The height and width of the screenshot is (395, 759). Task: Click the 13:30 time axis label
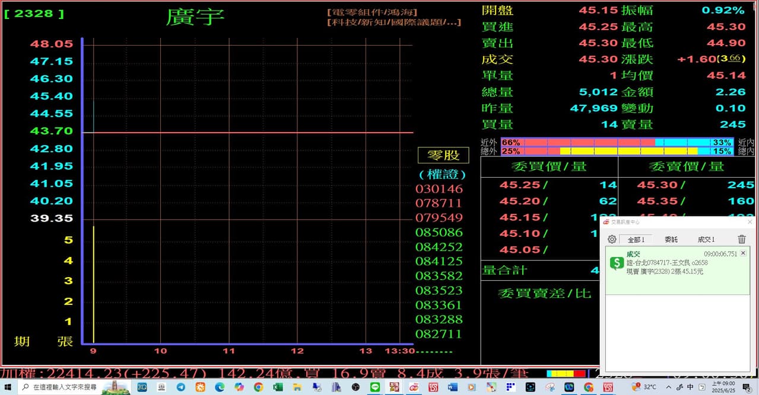point(399,351)
